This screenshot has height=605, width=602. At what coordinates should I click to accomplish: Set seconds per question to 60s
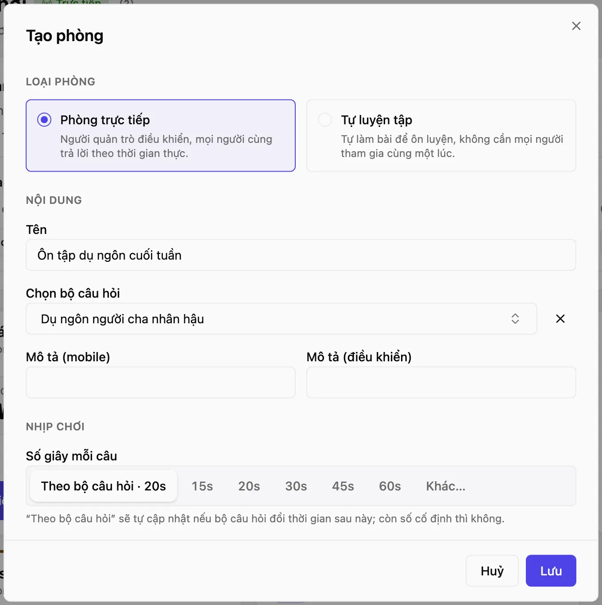tap(390, 486)
